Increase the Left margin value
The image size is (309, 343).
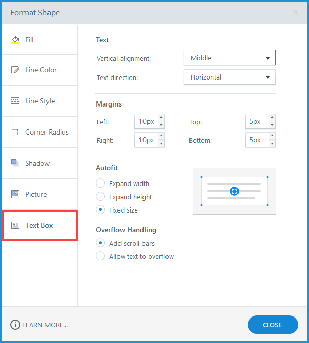pos(161,118)
